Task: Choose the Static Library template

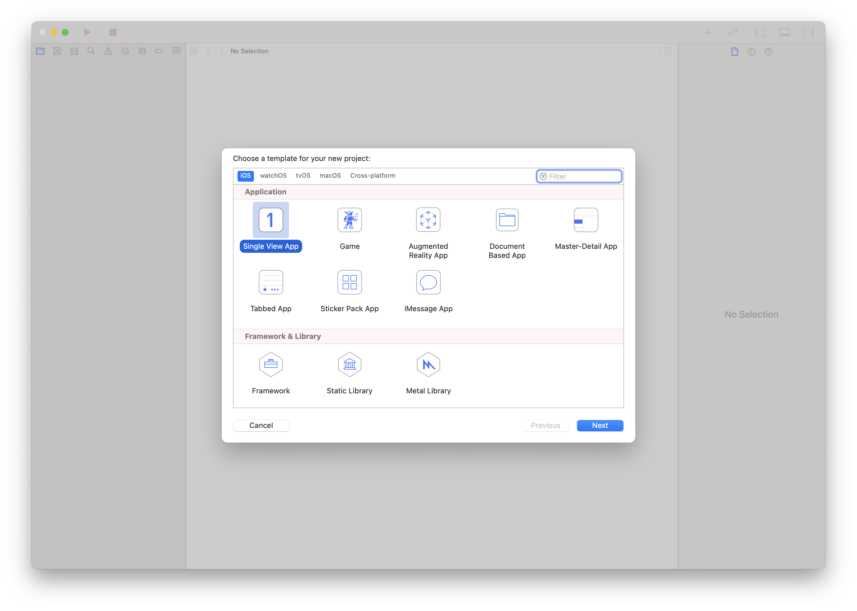Action: click(x=349, y=364)
